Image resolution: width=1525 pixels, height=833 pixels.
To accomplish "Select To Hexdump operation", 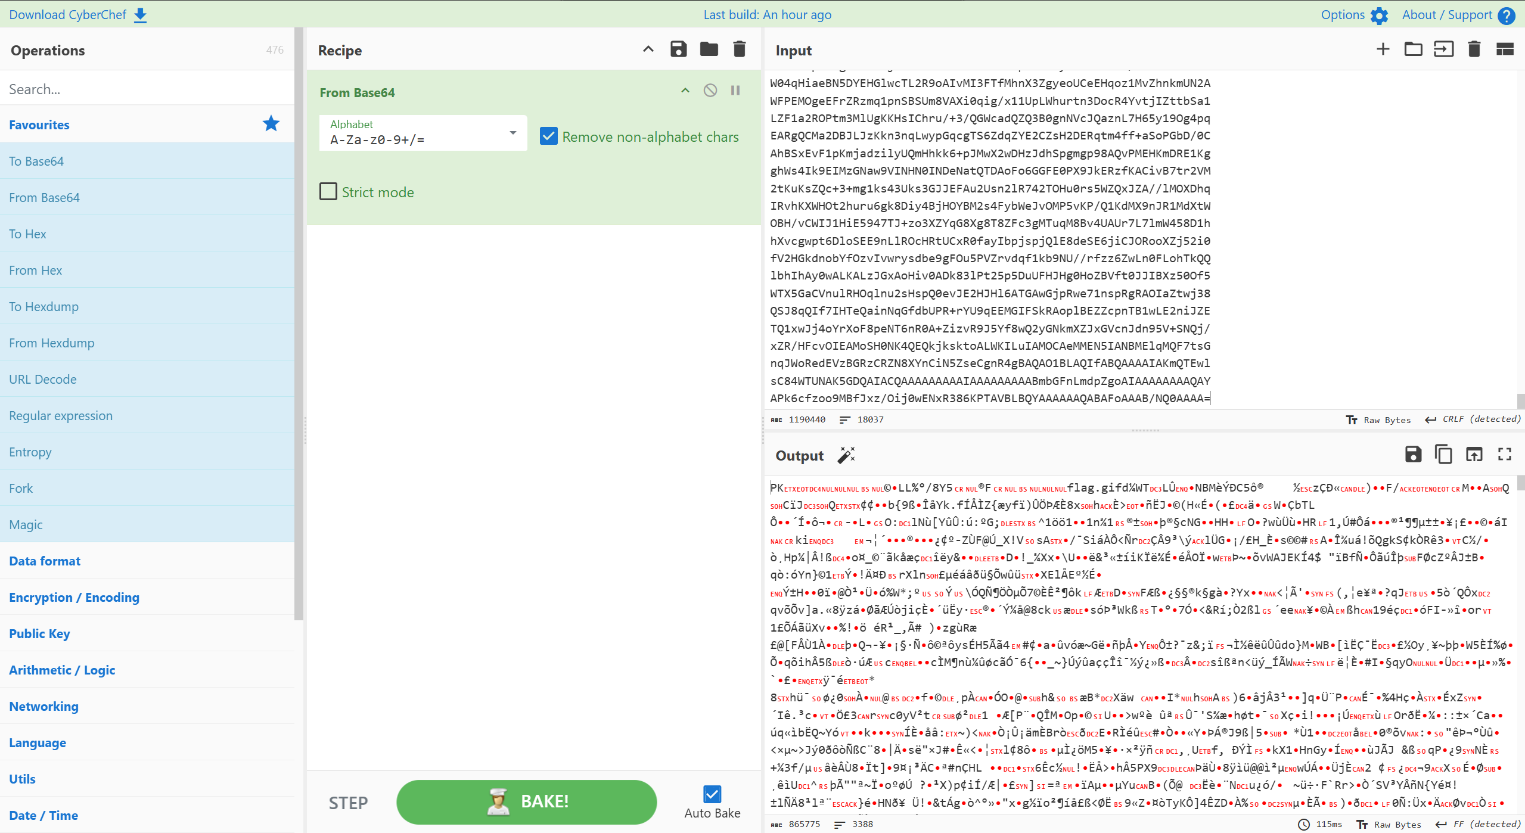I will [147, 306].
